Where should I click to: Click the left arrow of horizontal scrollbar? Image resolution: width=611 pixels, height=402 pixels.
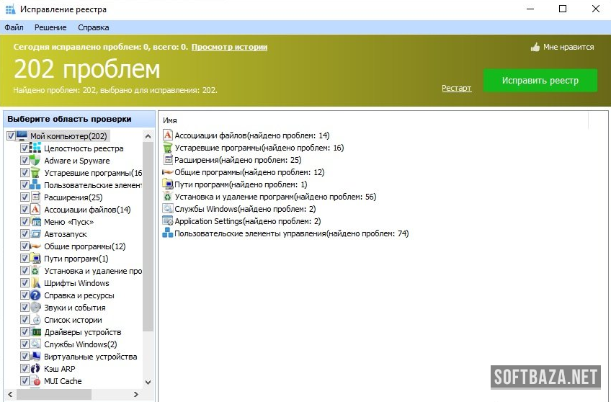(x=9, y=394)
